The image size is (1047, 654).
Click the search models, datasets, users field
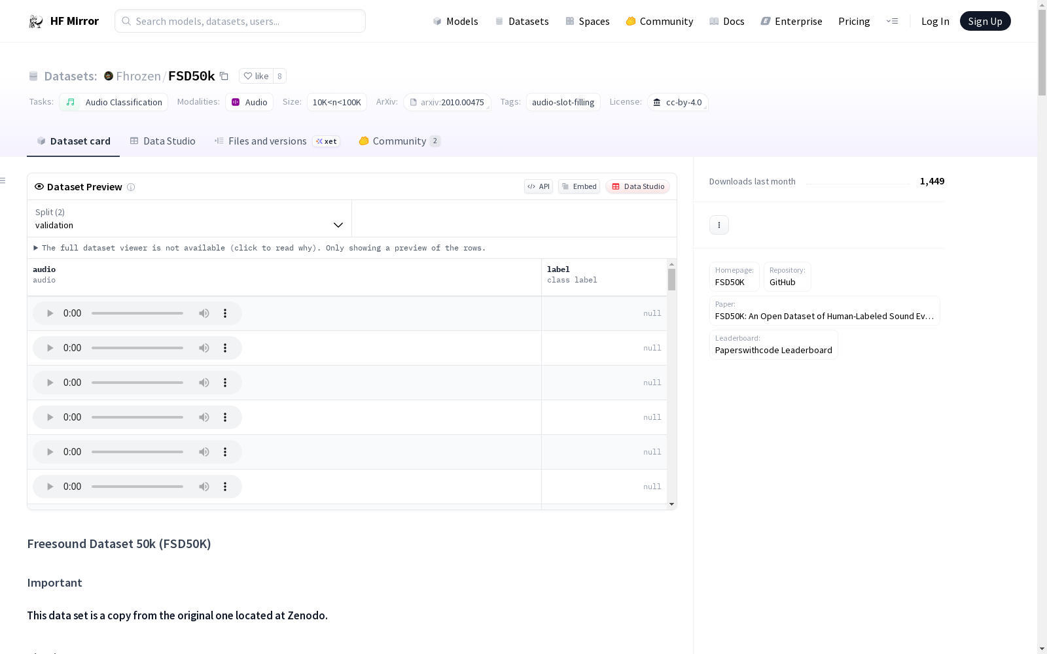point(240,21)
